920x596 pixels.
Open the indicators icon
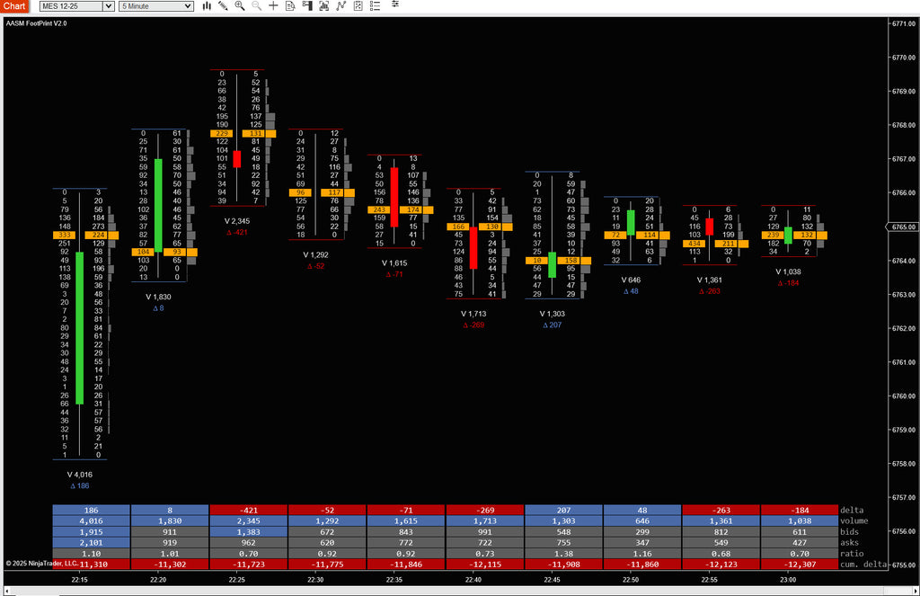[x=341, y=6]
